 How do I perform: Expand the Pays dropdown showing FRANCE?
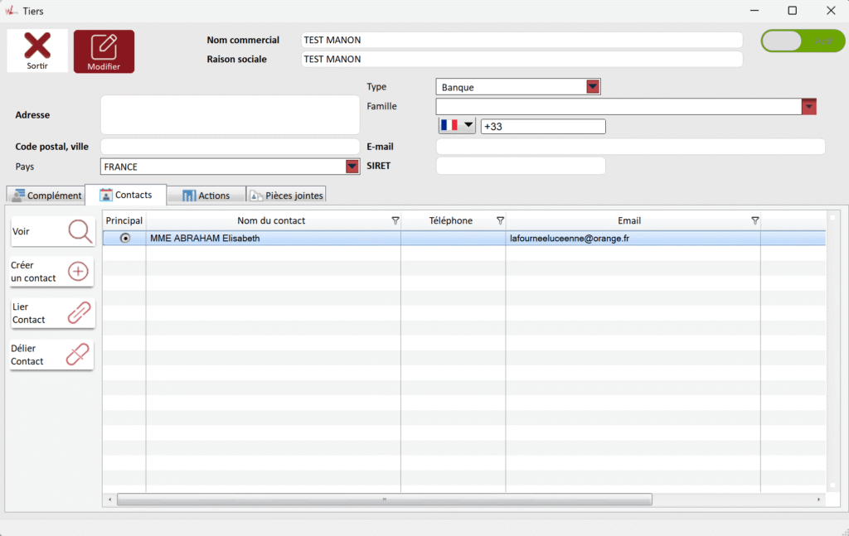352,167
